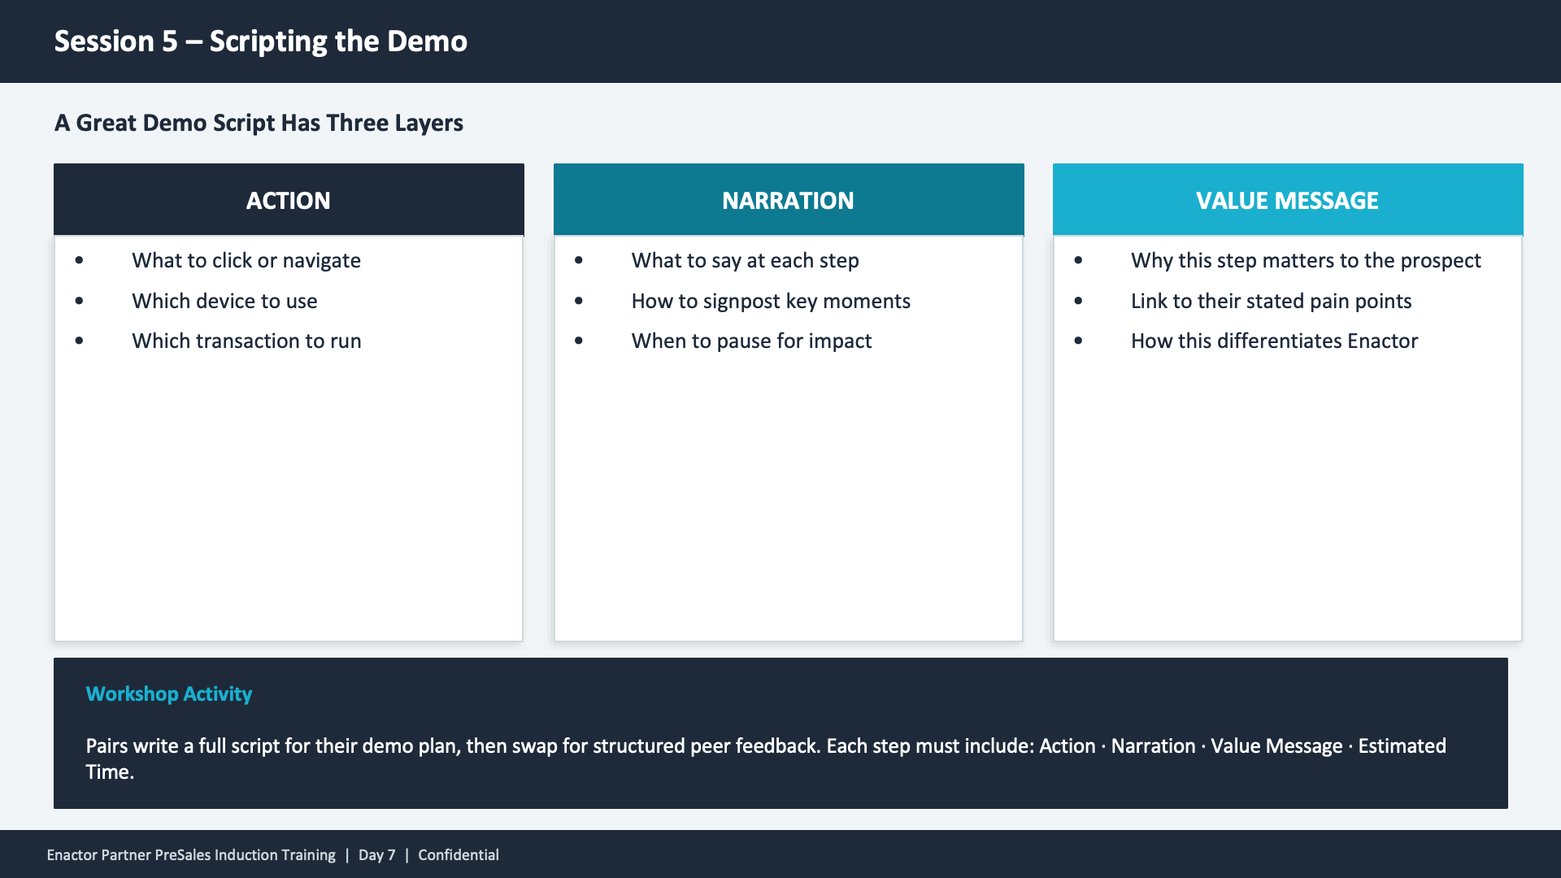Click the bullet What to say at each step
Viewport: 1561px width, 878px height.
(745, 260)
